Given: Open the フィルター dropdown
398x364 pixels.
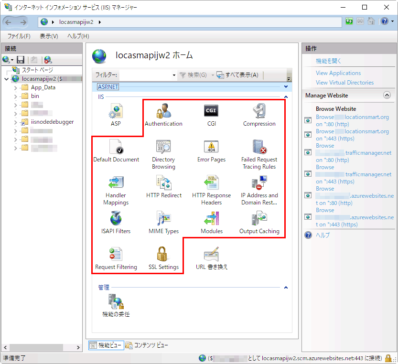Looking at the screenshot, I should click(x=174, y=75).
